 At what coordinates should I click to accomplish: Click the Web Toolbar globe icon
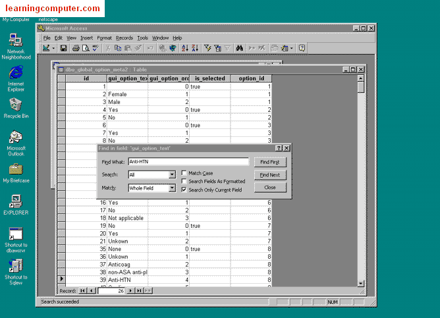point(173,48)
